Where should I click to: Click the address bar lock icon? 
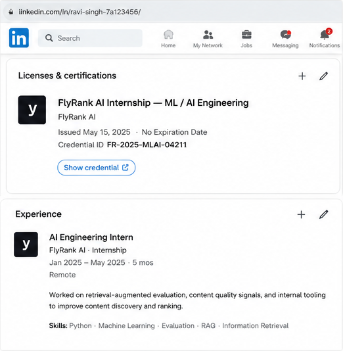(x=11, y=12)
